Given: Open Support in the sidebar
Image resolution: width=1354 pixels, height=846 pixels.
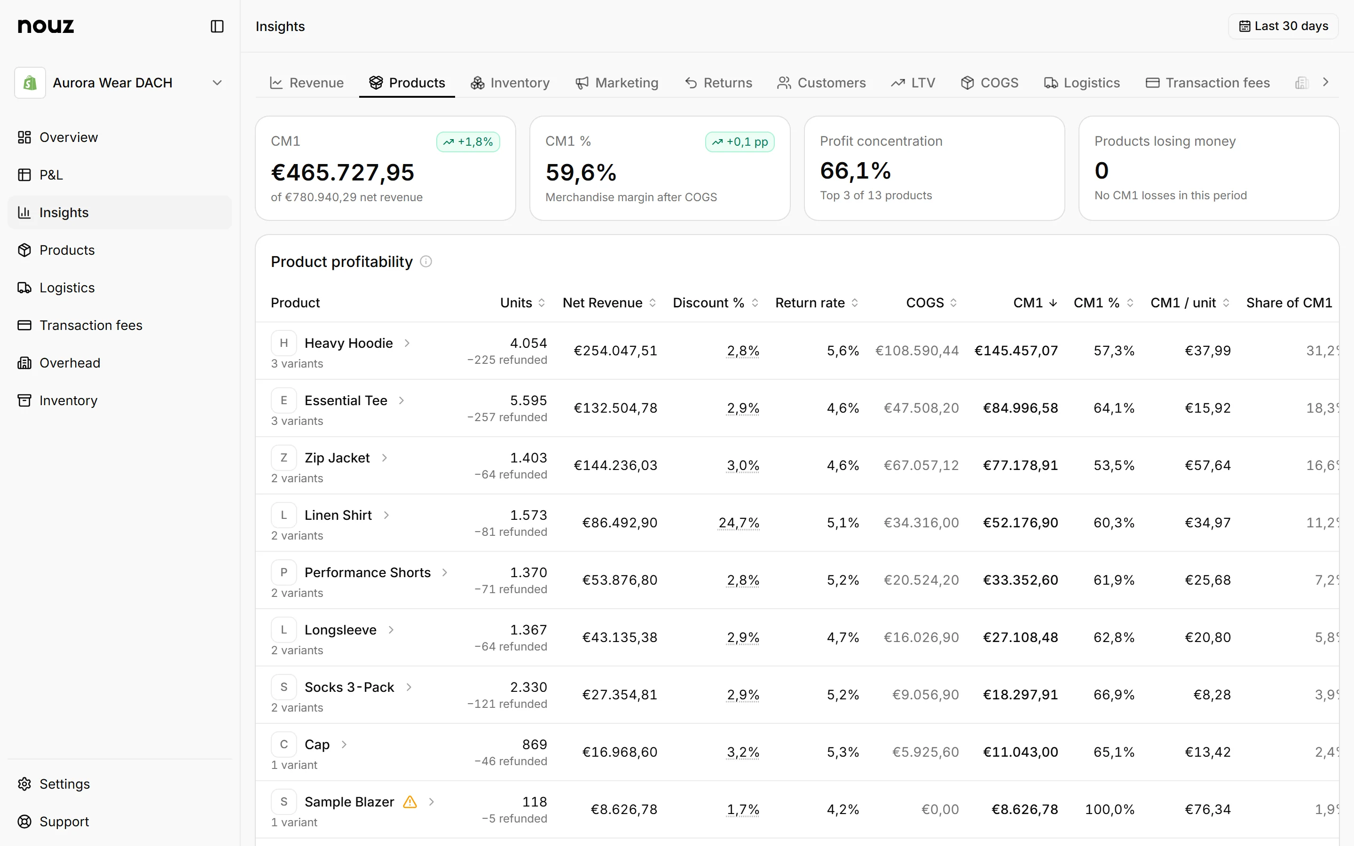Looking at the screenshot, I should tap(120, 822).
